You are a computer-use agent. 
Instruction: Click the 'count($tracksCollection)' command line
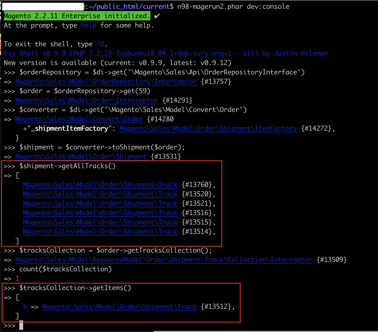66,269
